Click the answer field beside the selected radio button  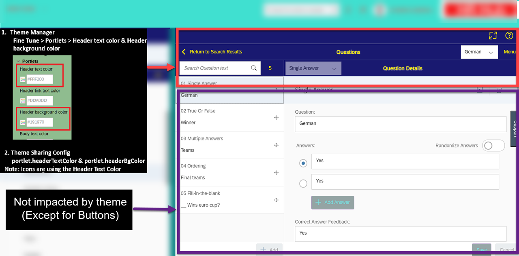tap(405, 161)
